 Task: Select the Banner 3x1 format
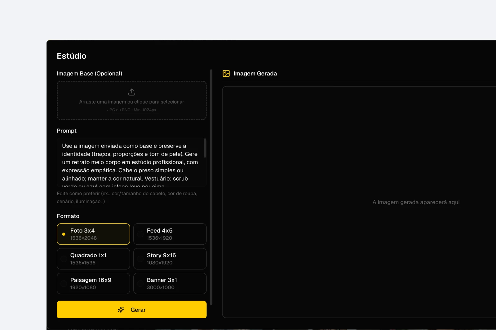coord(170,284)
